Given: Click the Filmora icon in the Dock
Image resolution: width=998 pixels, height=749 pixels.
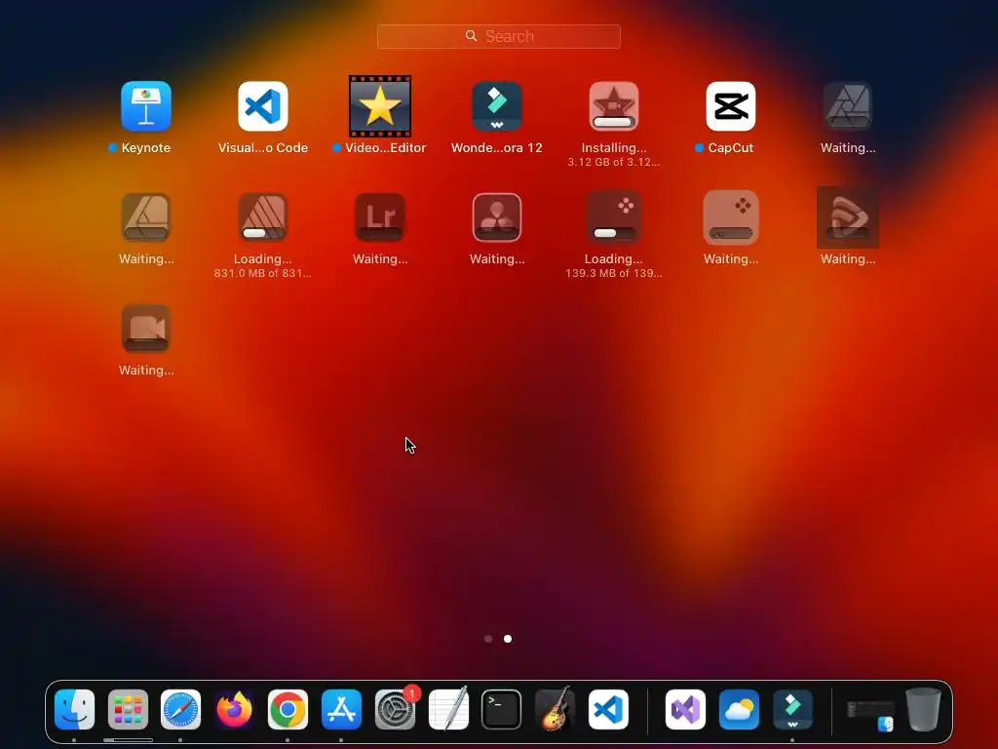Looking at the screenshot, I should tap(792, 710).
